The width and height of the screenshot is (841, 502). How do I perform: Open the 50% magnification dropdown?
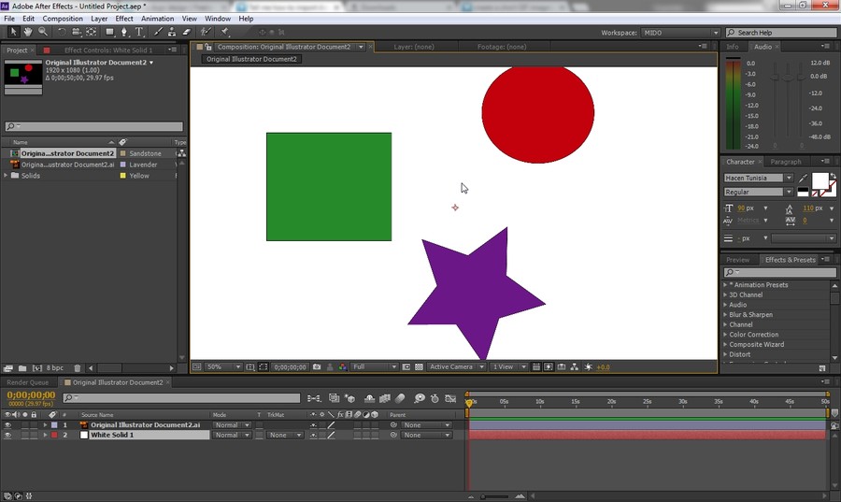(x=222, y=367)
